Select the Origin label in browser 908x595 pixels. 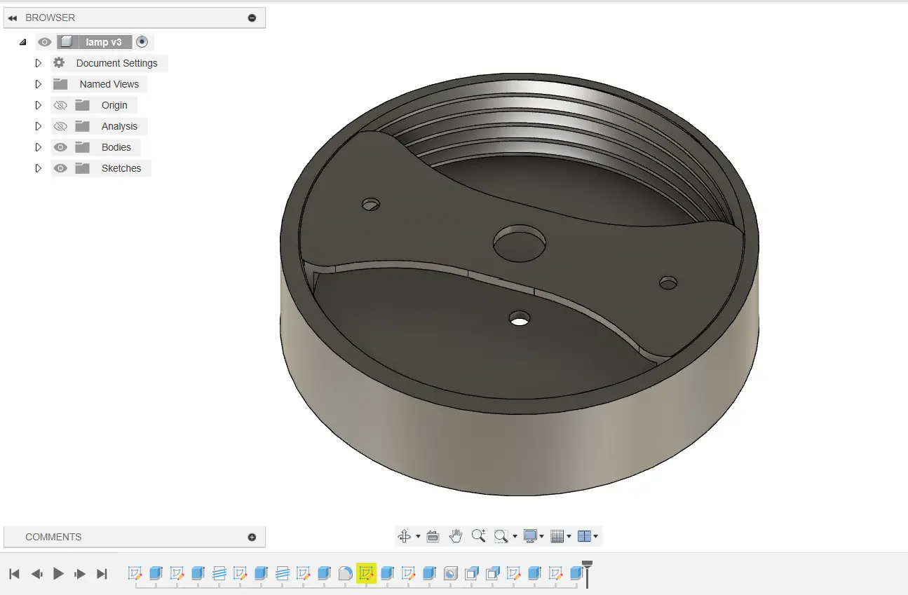[x=114, y=105]
